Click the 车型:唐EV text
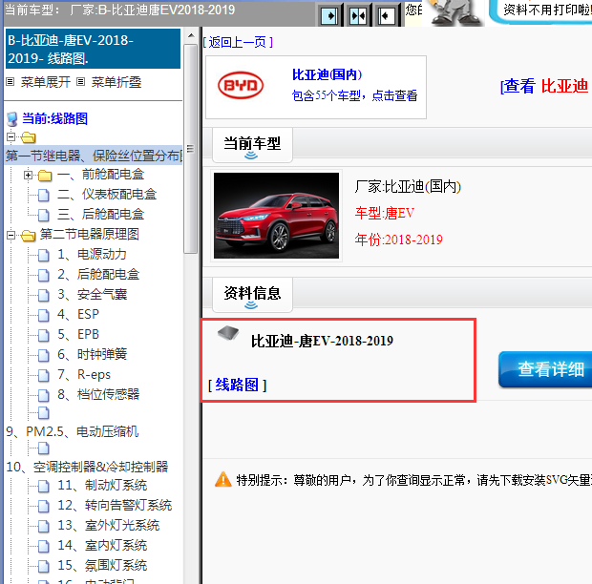This screenshot has width=592, height=584. pos(385,213)
